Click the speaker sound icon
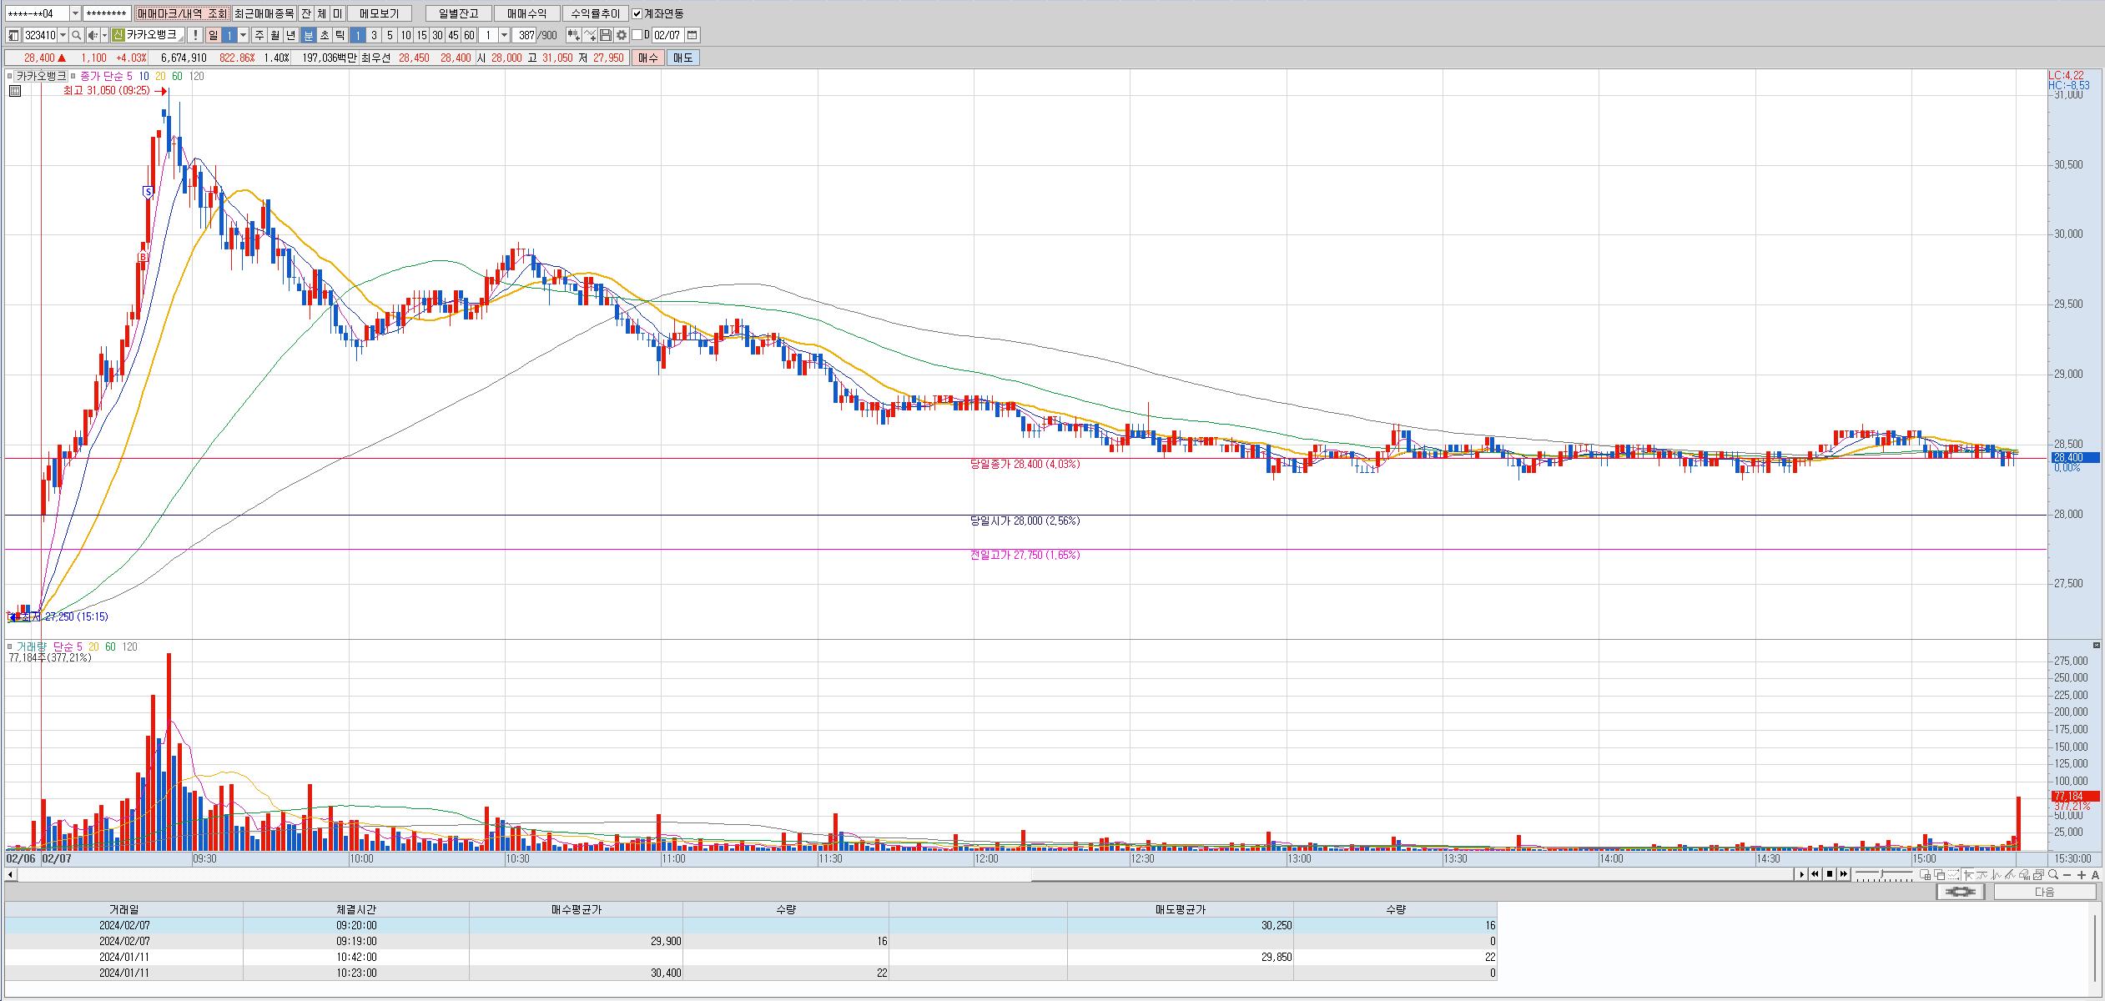 93,35
